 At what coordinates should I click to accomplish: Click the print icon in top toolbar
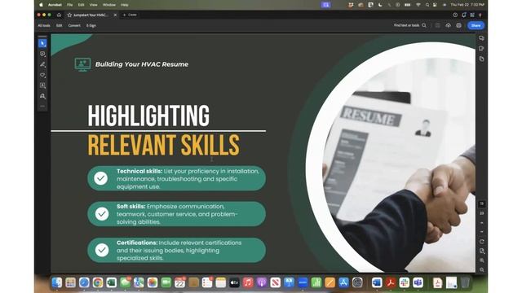[458, 25]
